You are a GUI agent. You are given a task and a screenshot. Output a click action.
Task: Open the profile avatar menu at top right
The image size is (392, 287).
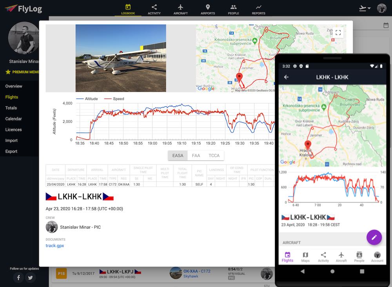point(381,9)
